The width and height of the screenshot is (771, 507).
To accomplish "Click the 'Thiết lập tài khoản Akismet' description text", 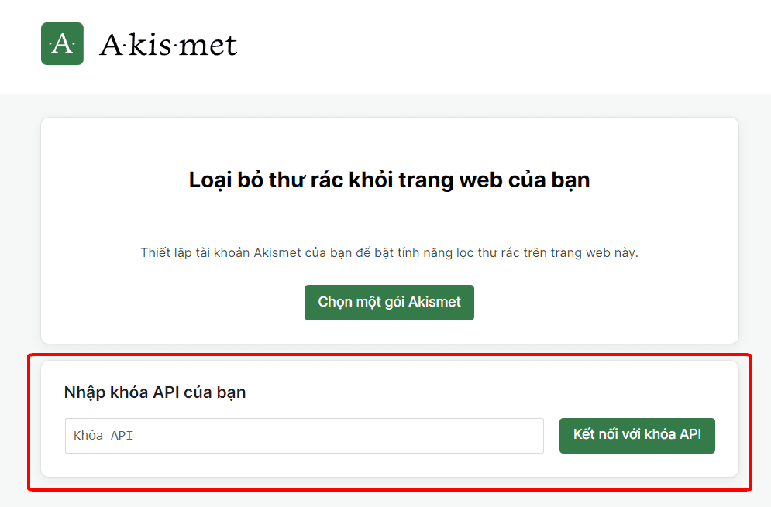I will [x=389, y=253].
